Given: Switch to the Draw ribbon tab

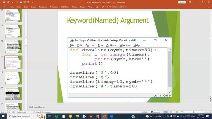Looking at the screenshot, I should point(26,7).
